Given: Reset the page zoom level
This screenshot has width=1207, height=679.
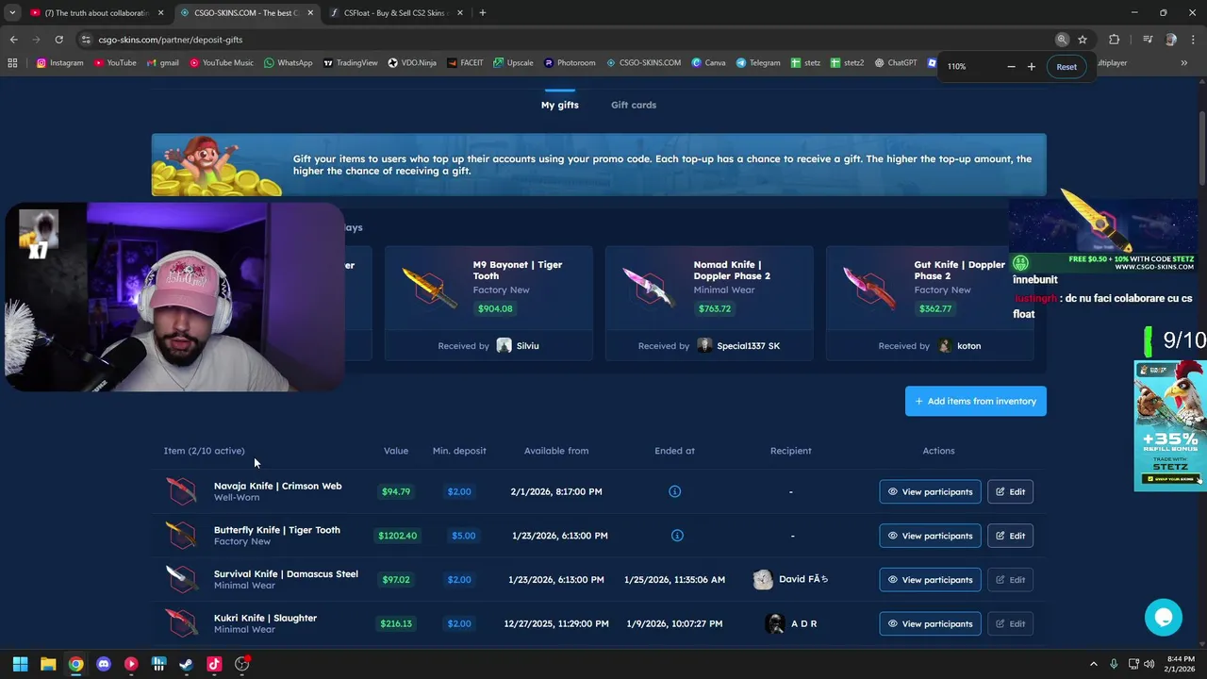Looking at the screenshot, I should pos(1066,67).
